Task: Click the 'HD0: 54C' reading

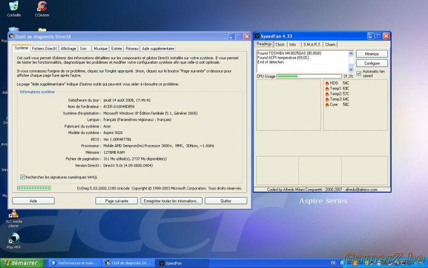Action: click(x=339, y=83)
